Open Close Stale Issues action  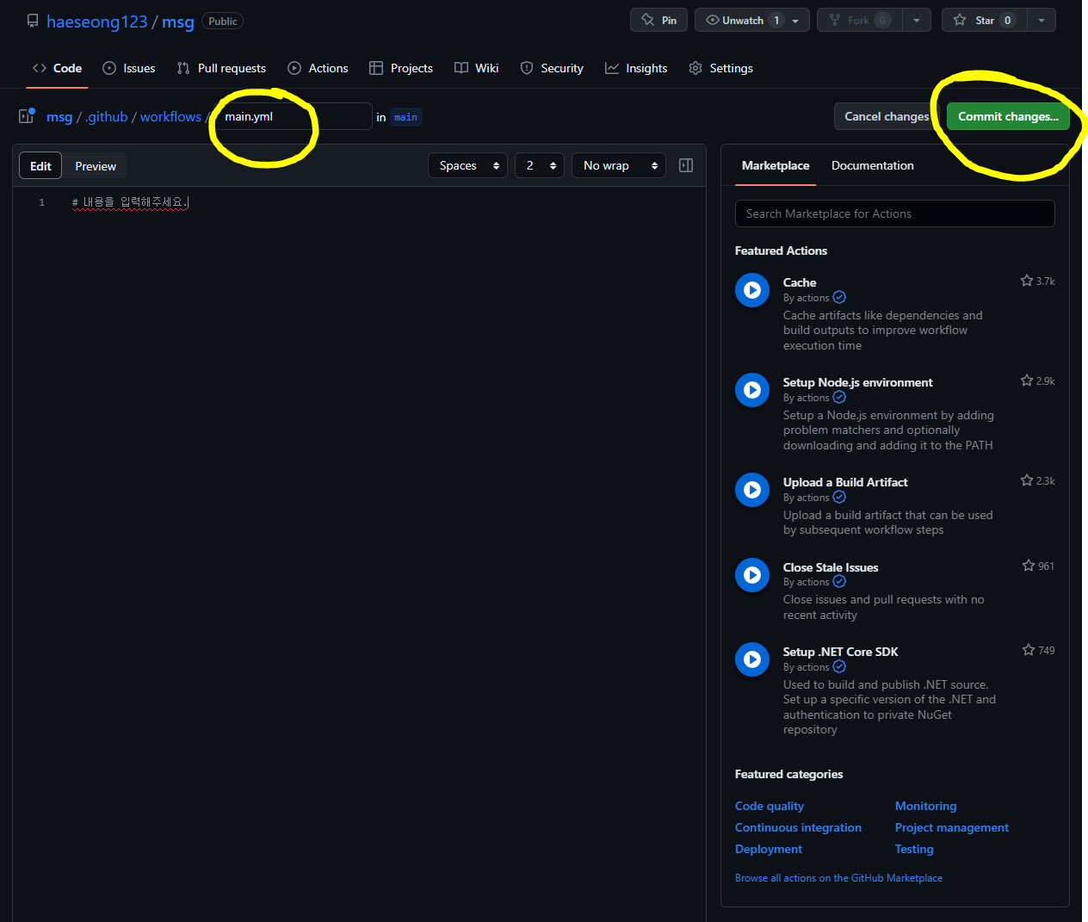pos(831,567)
